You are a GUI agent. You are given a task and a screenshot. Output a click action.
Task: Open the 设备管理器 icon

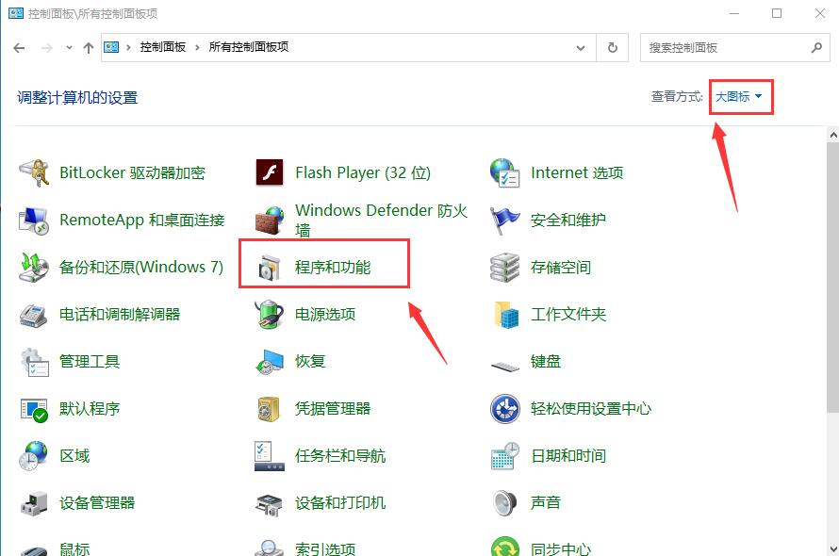34,503
